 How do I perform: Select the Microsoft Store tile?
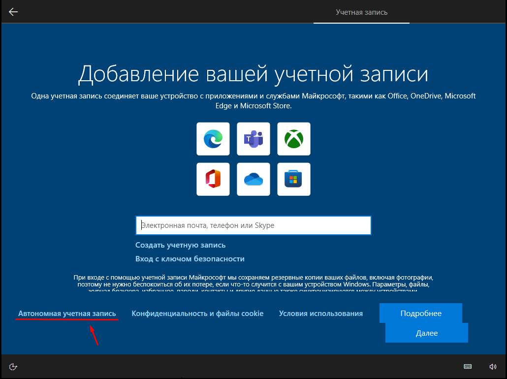[294, 179]
